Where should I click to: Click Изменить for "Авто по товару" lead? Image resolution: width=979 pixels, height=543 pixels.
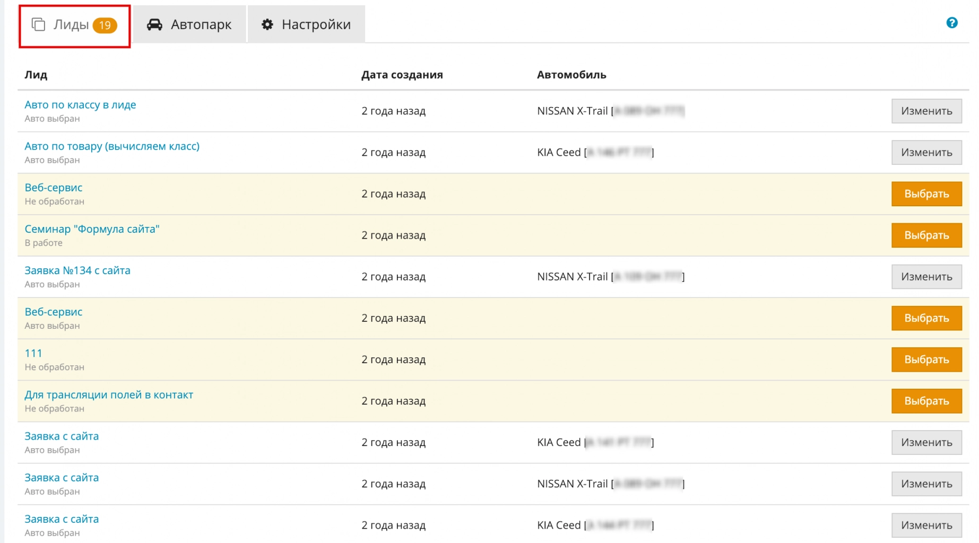tap(926, 153)
